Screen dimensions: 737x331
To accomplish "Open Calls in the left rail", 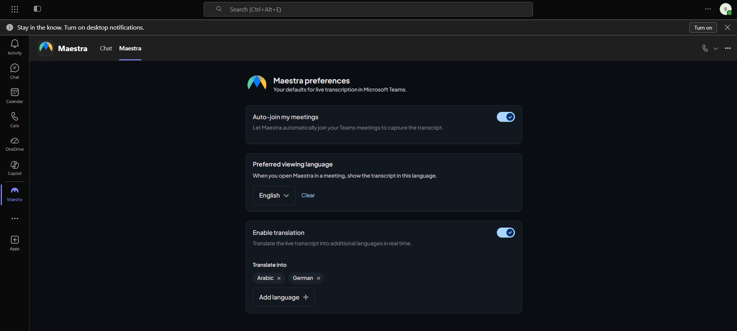I will [15, 120].
